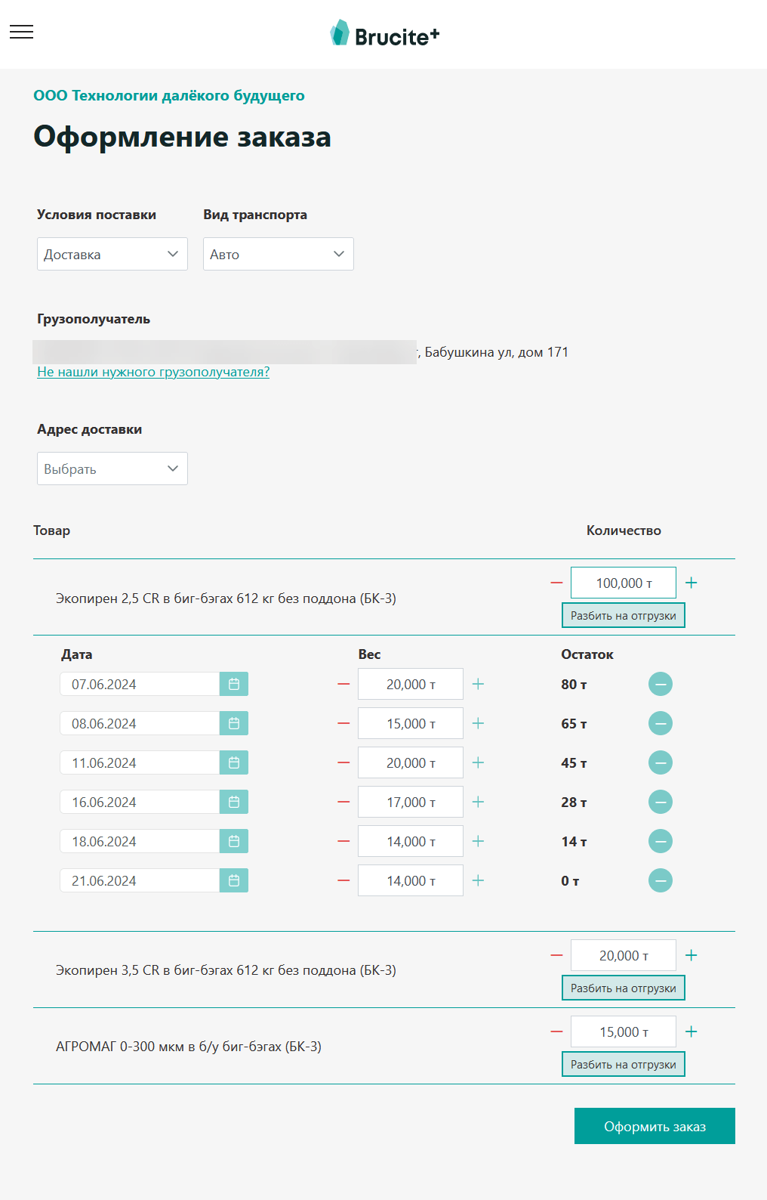This screenshot has height=1200, width=767.
Task: Click the ООО Технологии далёкого будущего company link
Action: [169, 95]
